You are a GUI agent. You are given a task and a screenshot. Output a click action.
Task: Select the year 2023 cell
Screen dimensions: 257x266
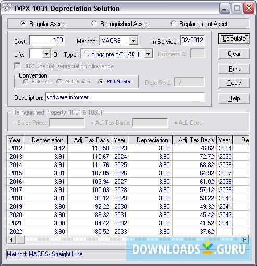pyautogui.click(x=120, y=148)
